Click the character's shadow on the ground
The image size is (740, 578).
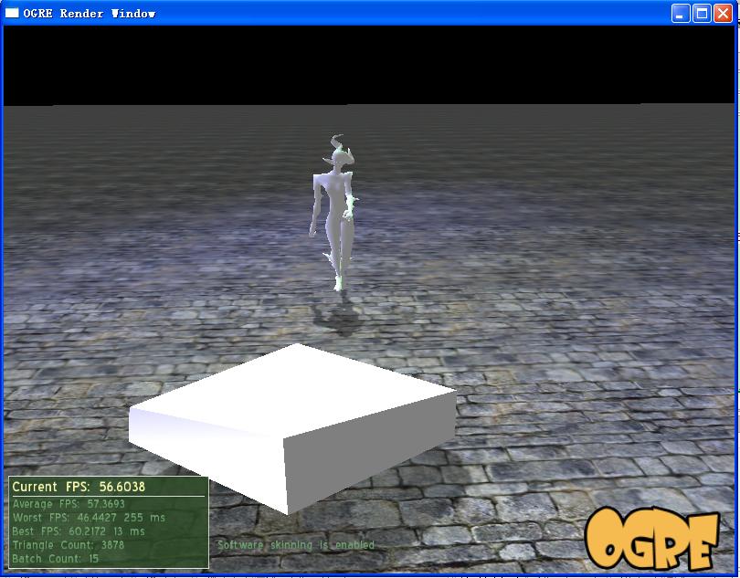click(339, 318)
